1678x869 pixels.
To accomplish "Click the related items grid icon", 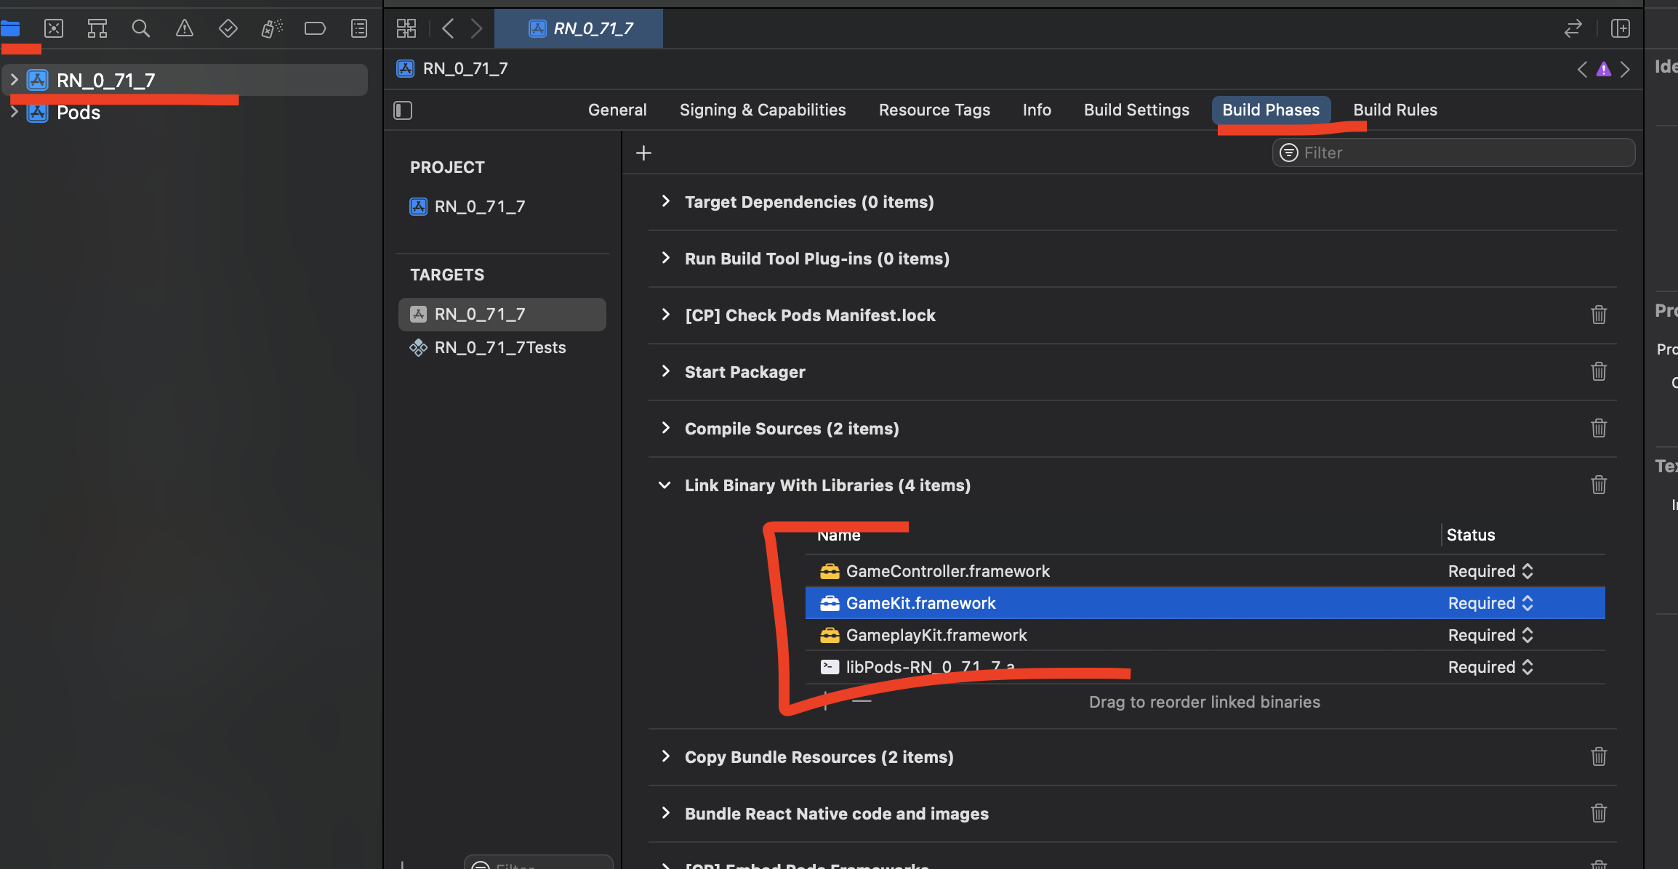I will (406, 28).
